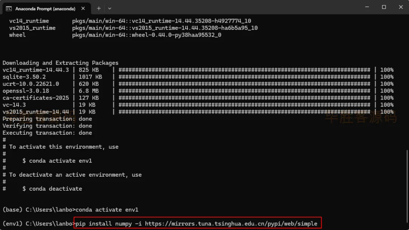The width and height of the screenshot is (409, 230).
Task: Click the vs2015_runtime package path text
Action: point(165,28)
